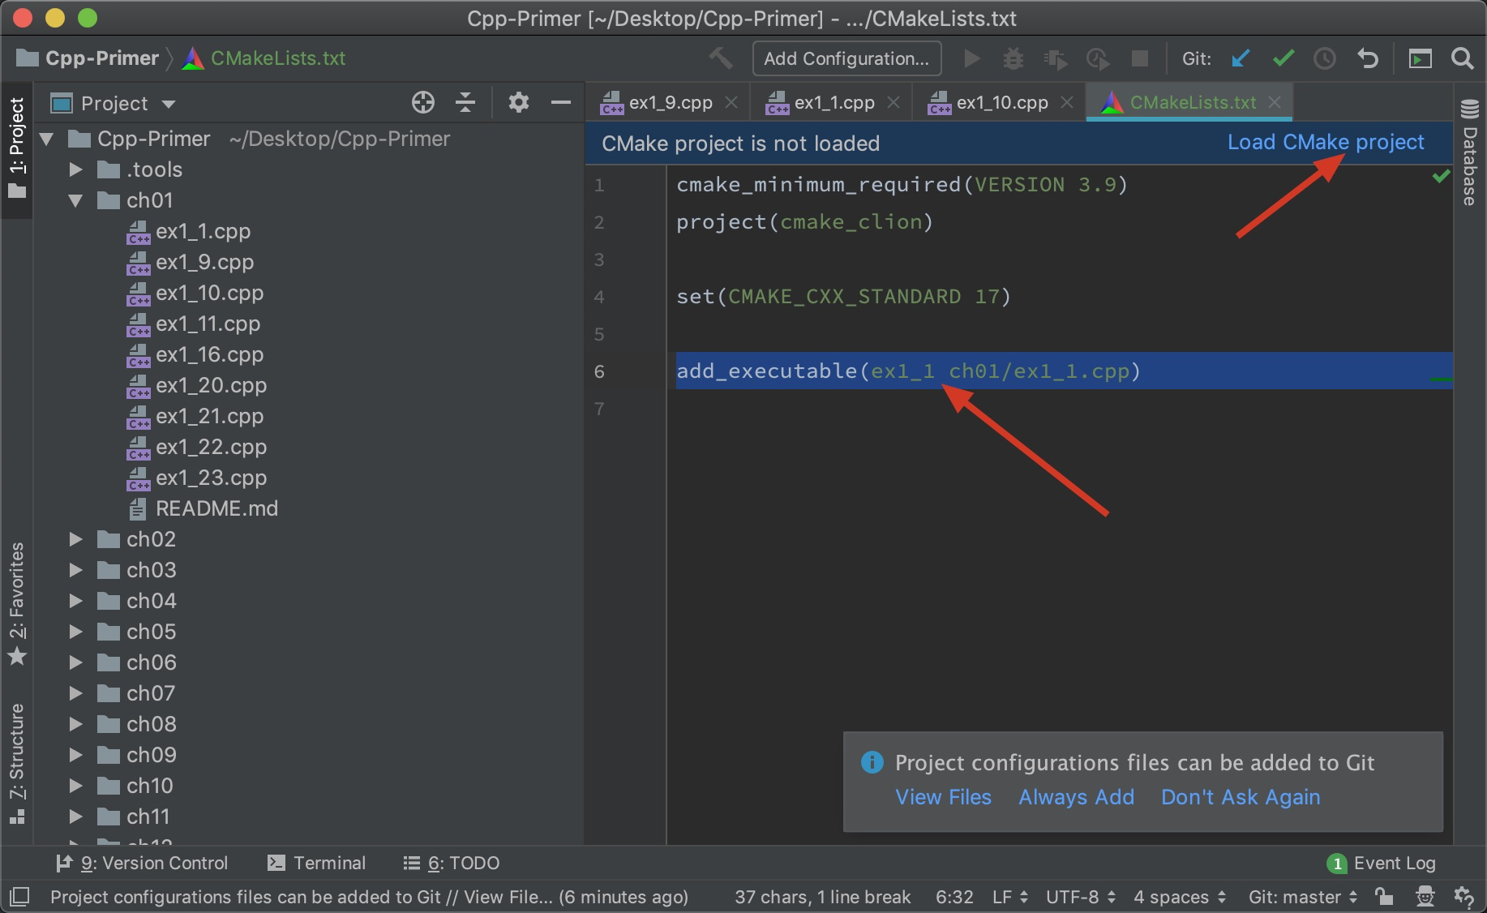Click the Revert undo arrow icon
Viewport: 1487px width, 913px height.
coord(1368,58)
